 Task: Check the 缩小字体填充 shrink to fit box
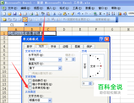coord(30,84)
